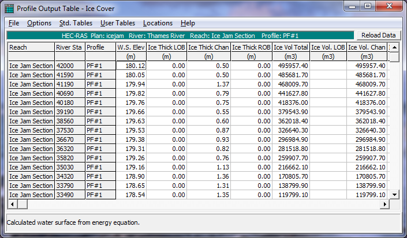Select the W.S. Elev cell for station 42000
This screenshot has height=238, width=407.
130,66
